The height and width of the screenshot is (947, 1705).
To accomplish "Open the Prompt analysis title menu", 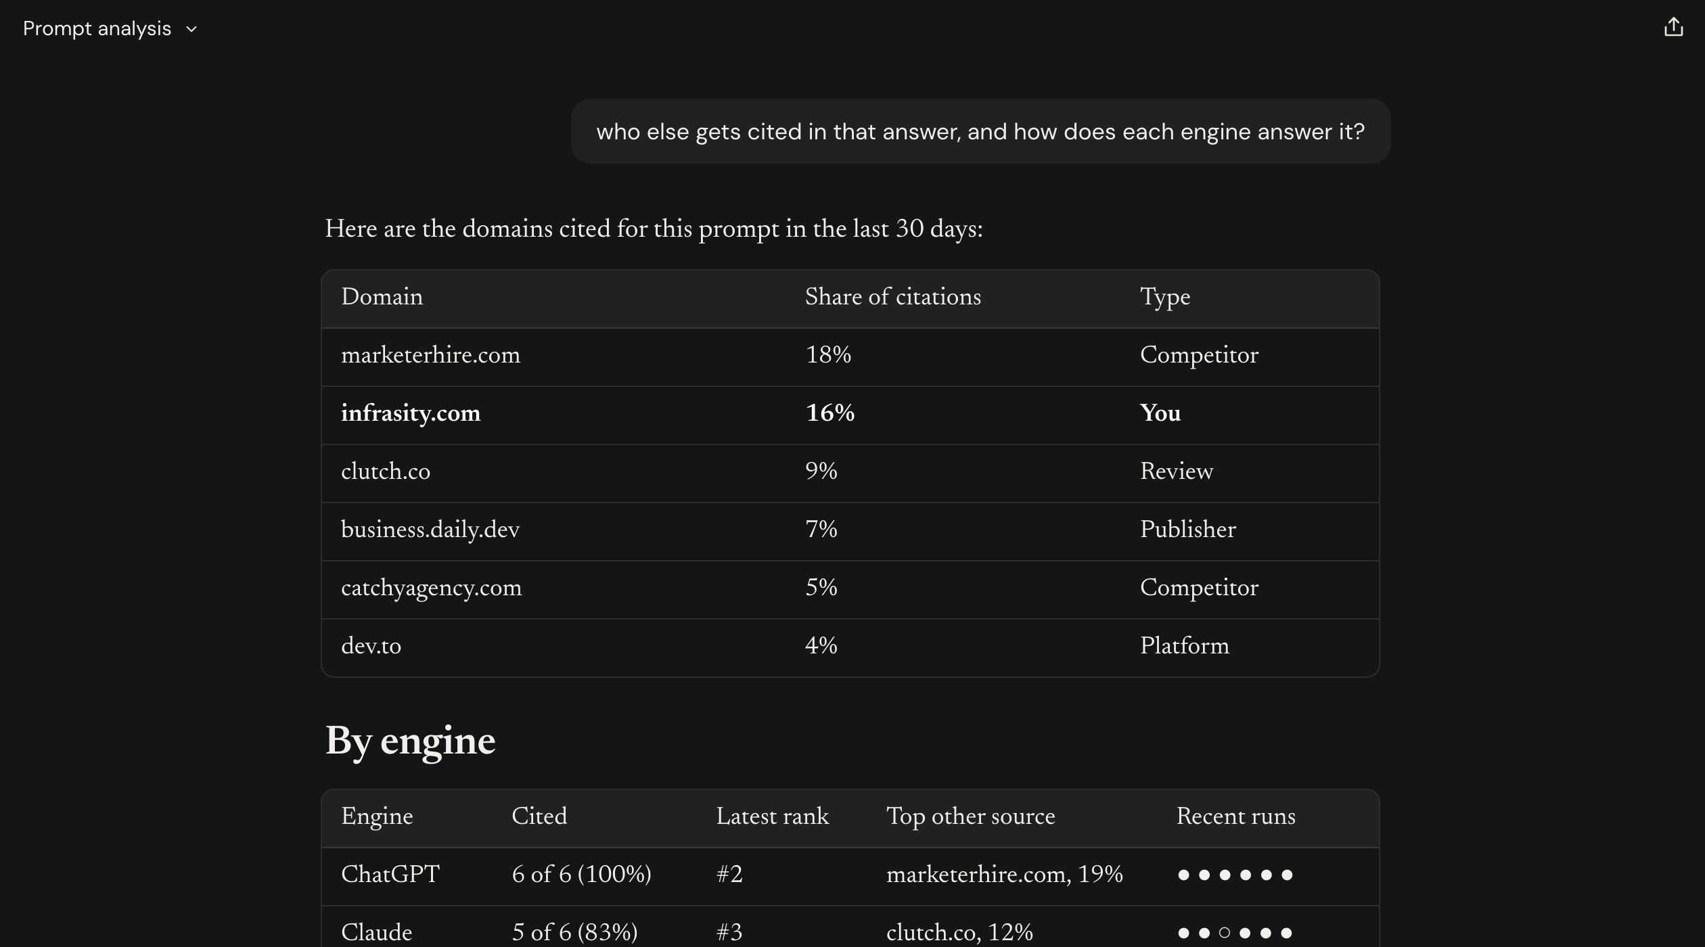I will click(97, 28).
